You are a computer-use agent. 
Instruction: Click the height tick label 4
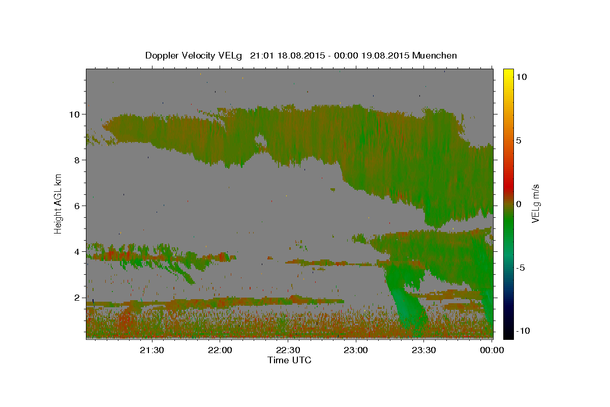77,251
